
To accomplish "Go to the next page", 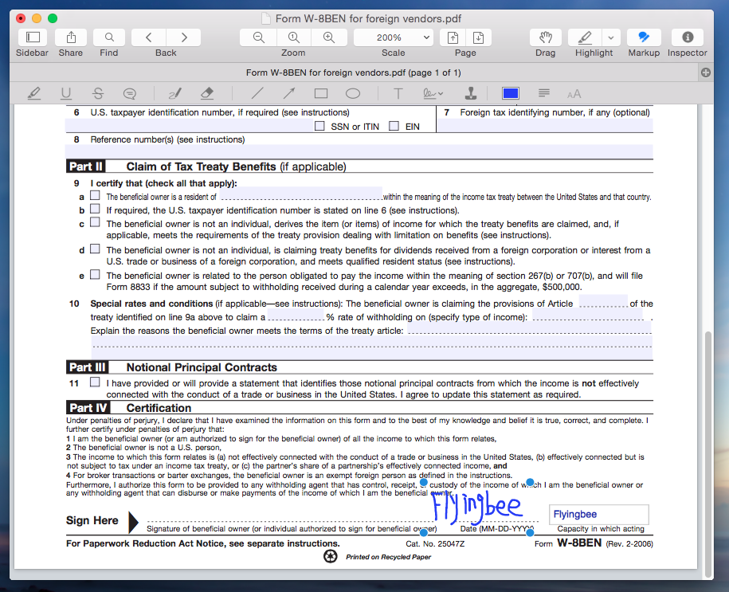I will coord(478,37).
